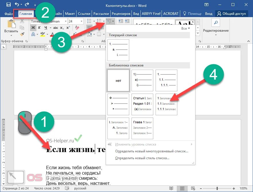
Task: Toggle bold with the Ж button
Action: 33,28
